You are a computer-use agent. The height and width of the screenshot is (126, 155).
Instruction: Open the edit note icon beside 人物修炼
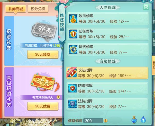(x=146, y=7)
